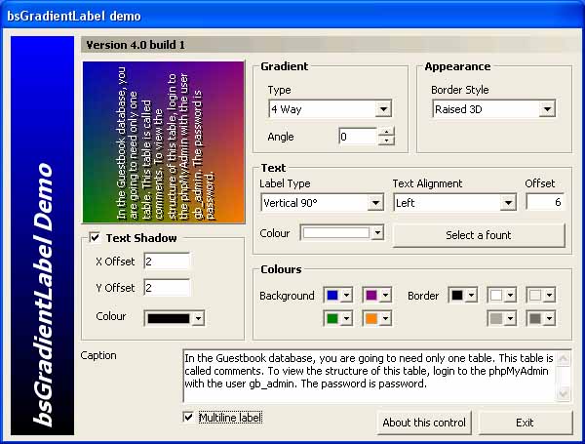Increase the Angle with the up arrow
Viewport: 585px width, 444px height.
click(387, 133)
